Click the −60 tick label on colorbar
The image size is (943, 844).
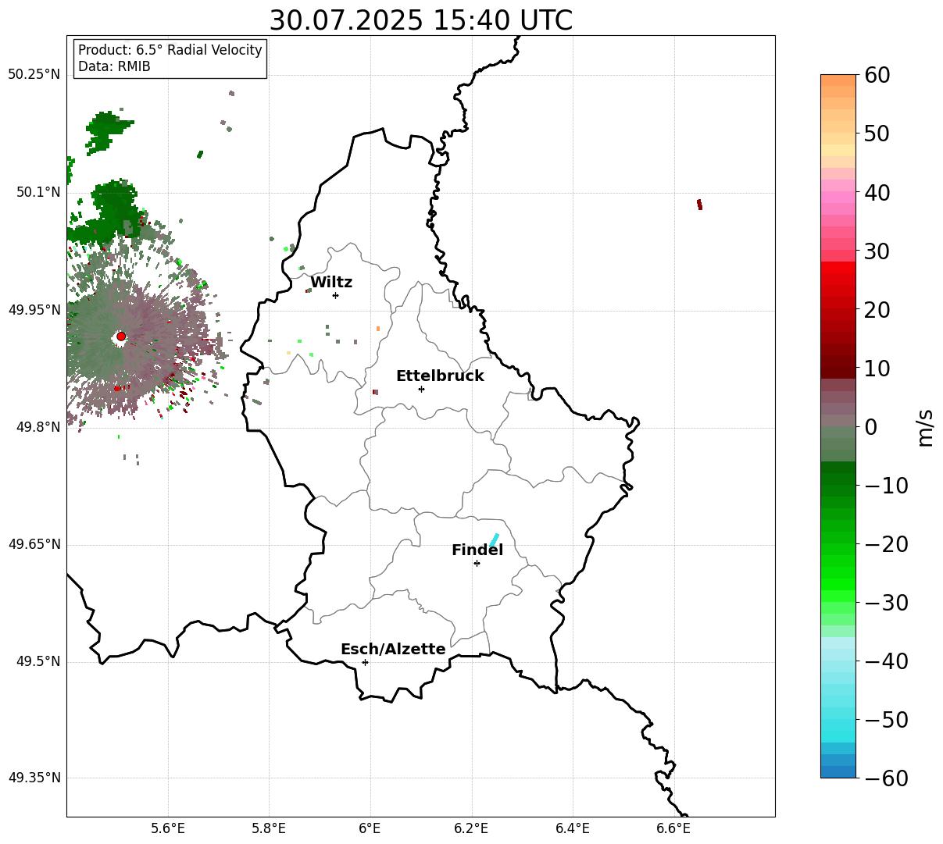pos(886,778)
